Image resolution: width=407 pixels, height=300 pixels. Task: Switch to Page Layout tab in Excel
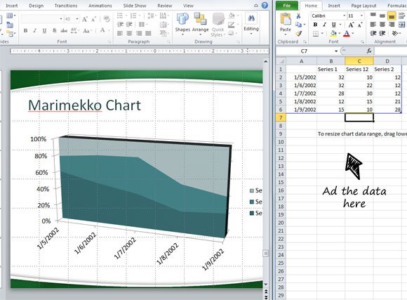coord(363,6)
